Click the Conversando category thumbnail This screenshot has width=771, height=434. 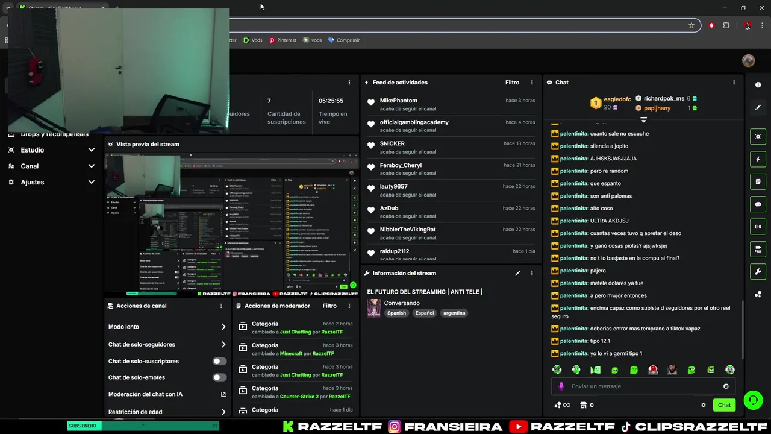[373, 308]
